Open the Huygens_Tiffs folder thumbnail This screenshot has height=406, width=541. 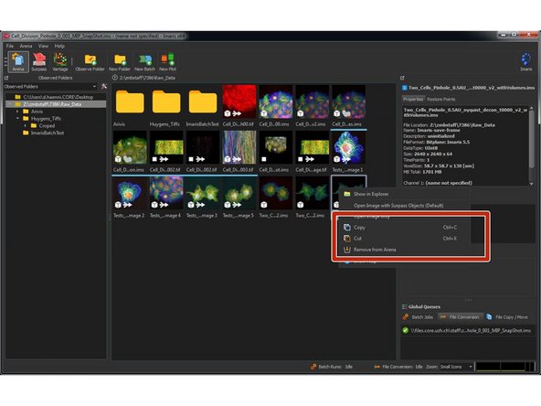(166, 102)
